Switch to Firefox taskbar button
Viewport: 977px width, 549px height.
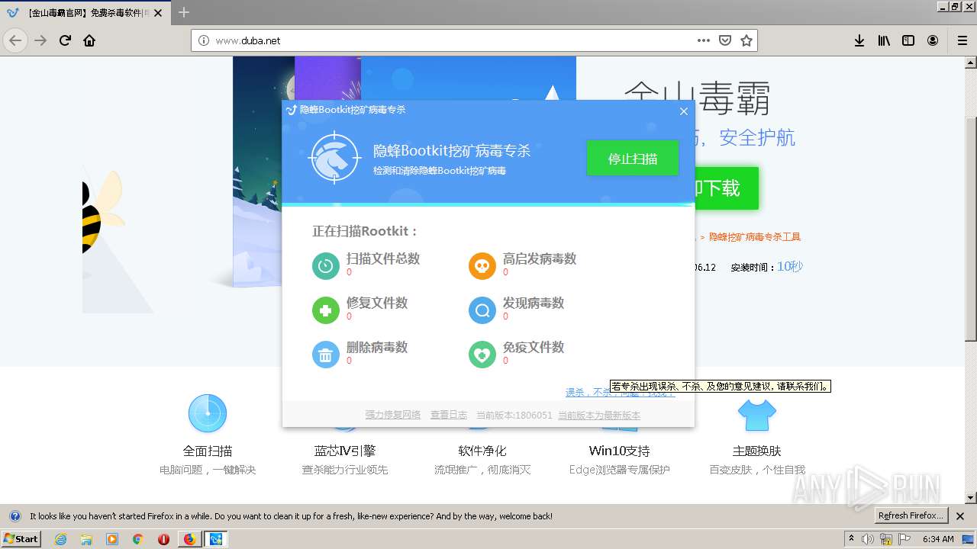tap(190, 539)
